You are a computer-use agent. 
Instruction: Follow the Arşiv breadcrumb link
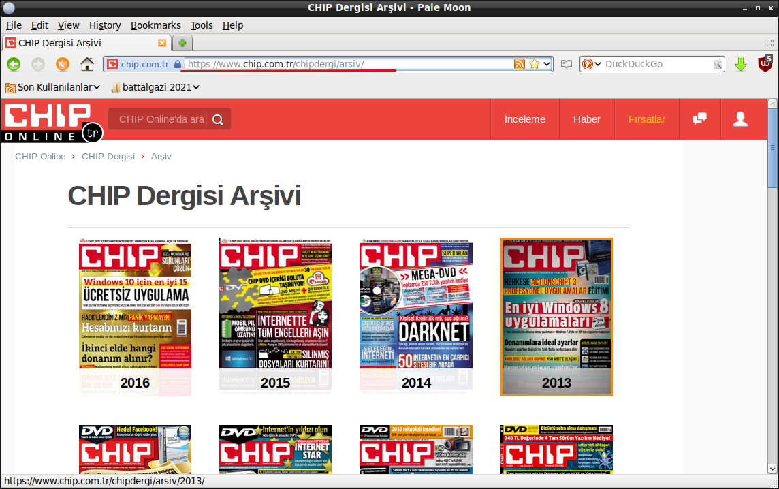tap(161, 157)
